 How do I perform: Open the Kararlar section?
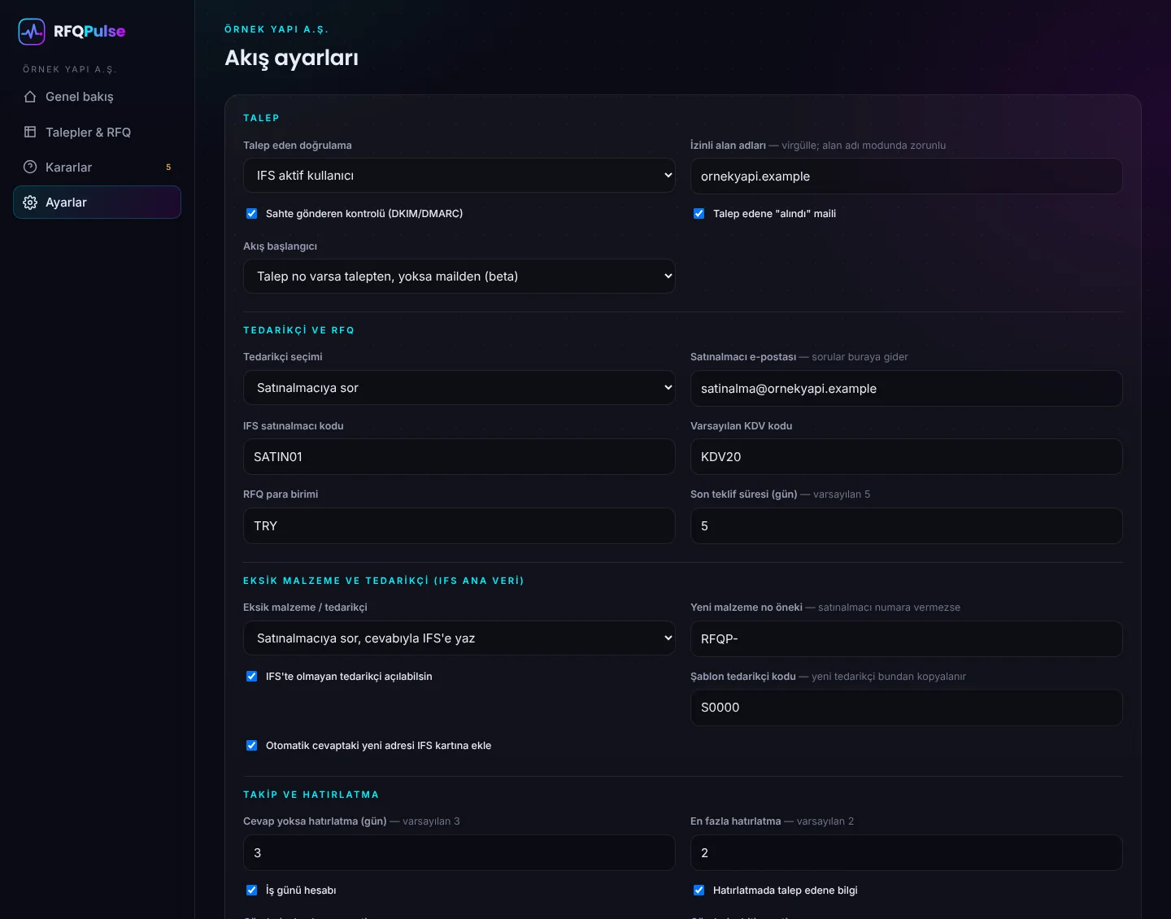tap(97, 167)
